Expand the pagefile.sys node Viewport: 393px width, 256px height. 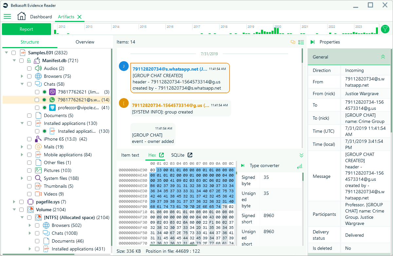[x=14, y=202]
